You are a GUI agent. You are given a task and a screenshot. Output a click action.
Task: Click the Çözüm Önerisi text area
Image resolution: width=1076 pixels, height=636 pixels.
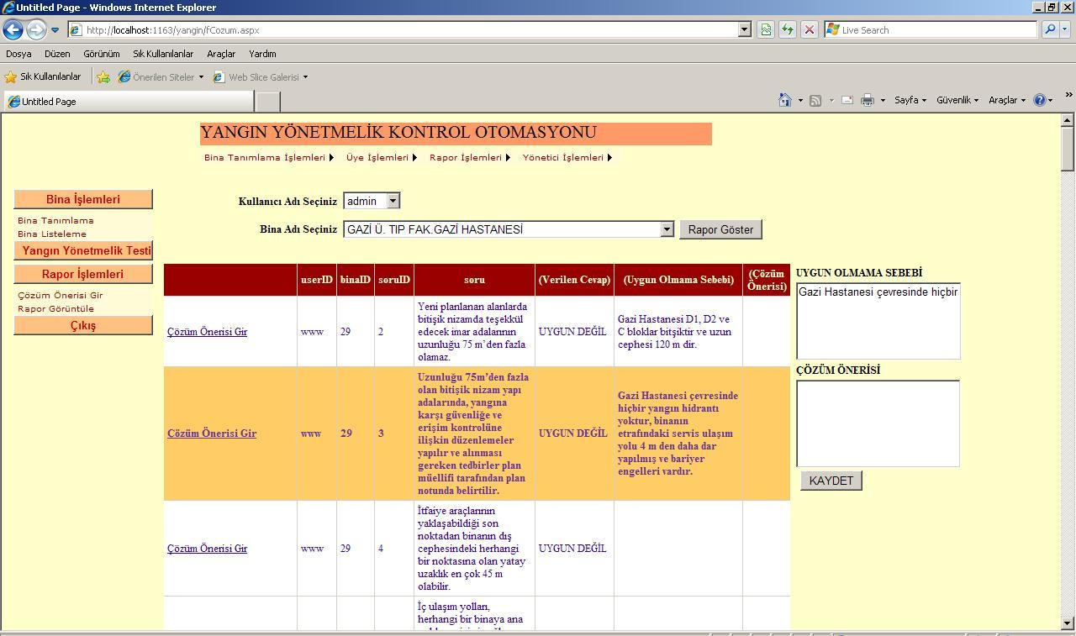pyautogui.click(x=878, y=423)
